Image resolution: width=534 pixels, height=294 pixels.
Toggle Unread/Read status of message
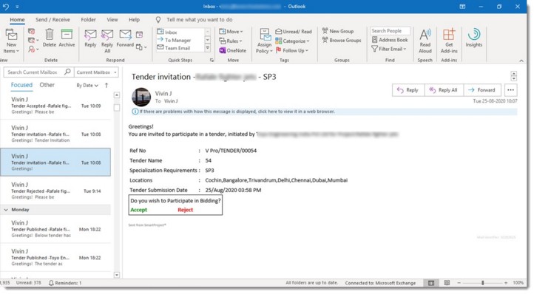[294, 31]
